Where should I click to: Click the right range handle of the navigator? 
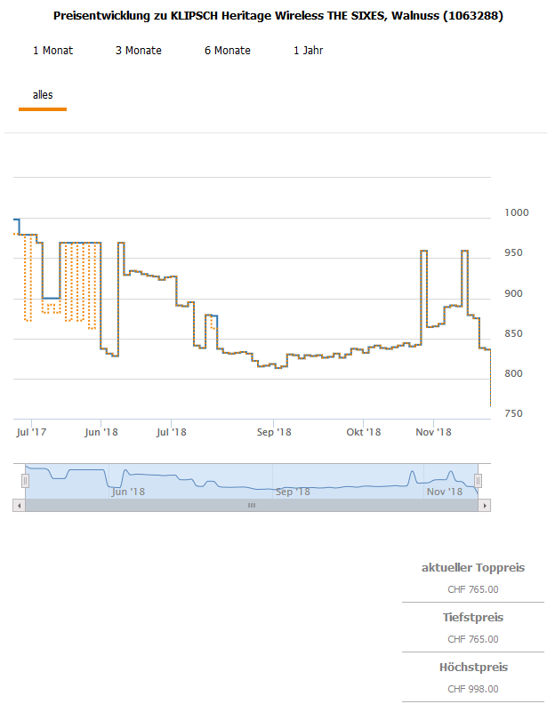tap(479, 481)
